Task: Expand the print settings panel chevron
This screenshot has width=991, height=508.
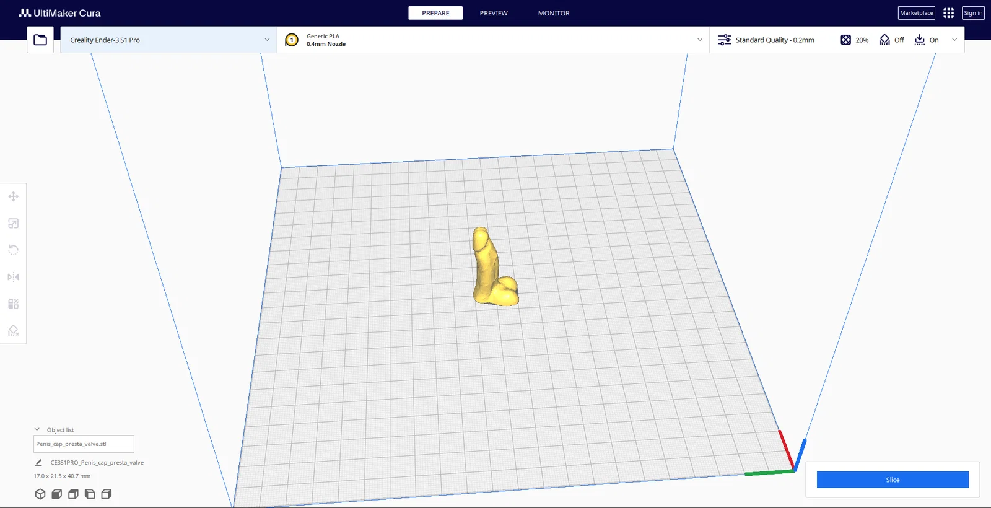Action: point(954,40)
